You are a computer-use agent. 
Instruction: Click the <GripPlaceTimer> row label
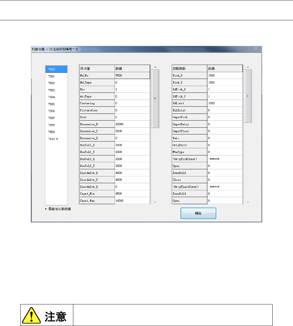coord(189,187)
